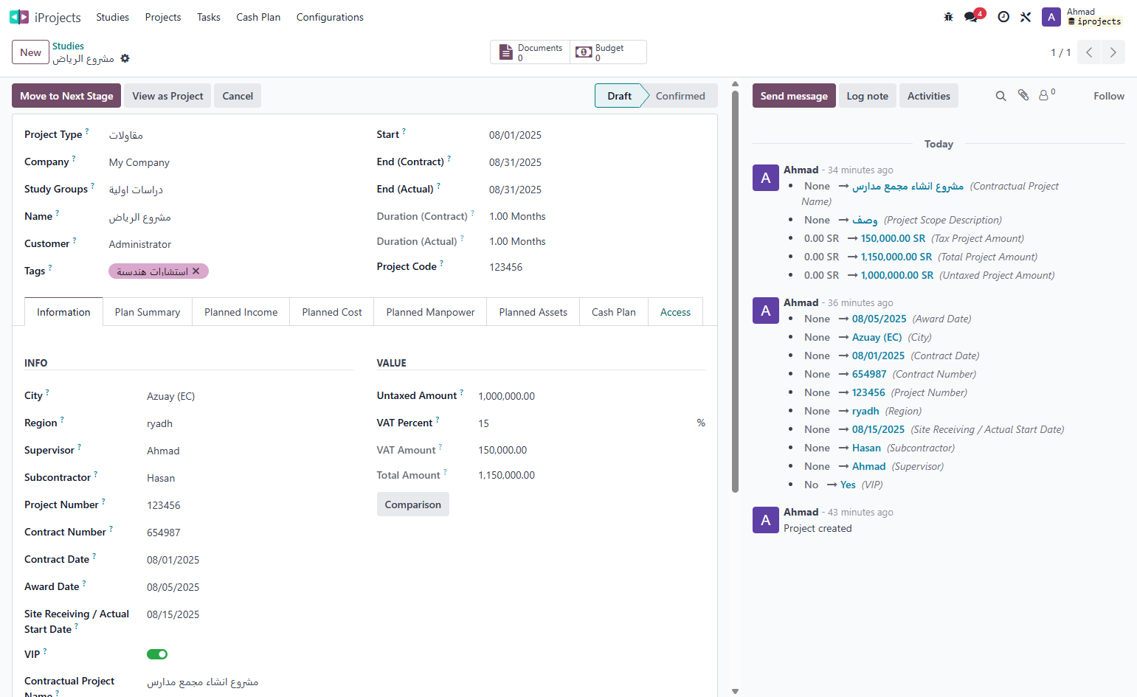
Task: Switch to the Access tab
Action: tap(675, 312)
